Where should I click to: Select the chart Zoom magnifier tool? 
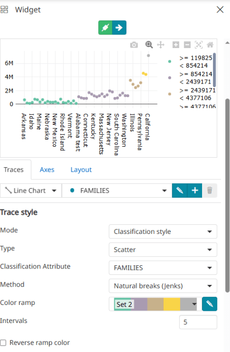(149, 45)
